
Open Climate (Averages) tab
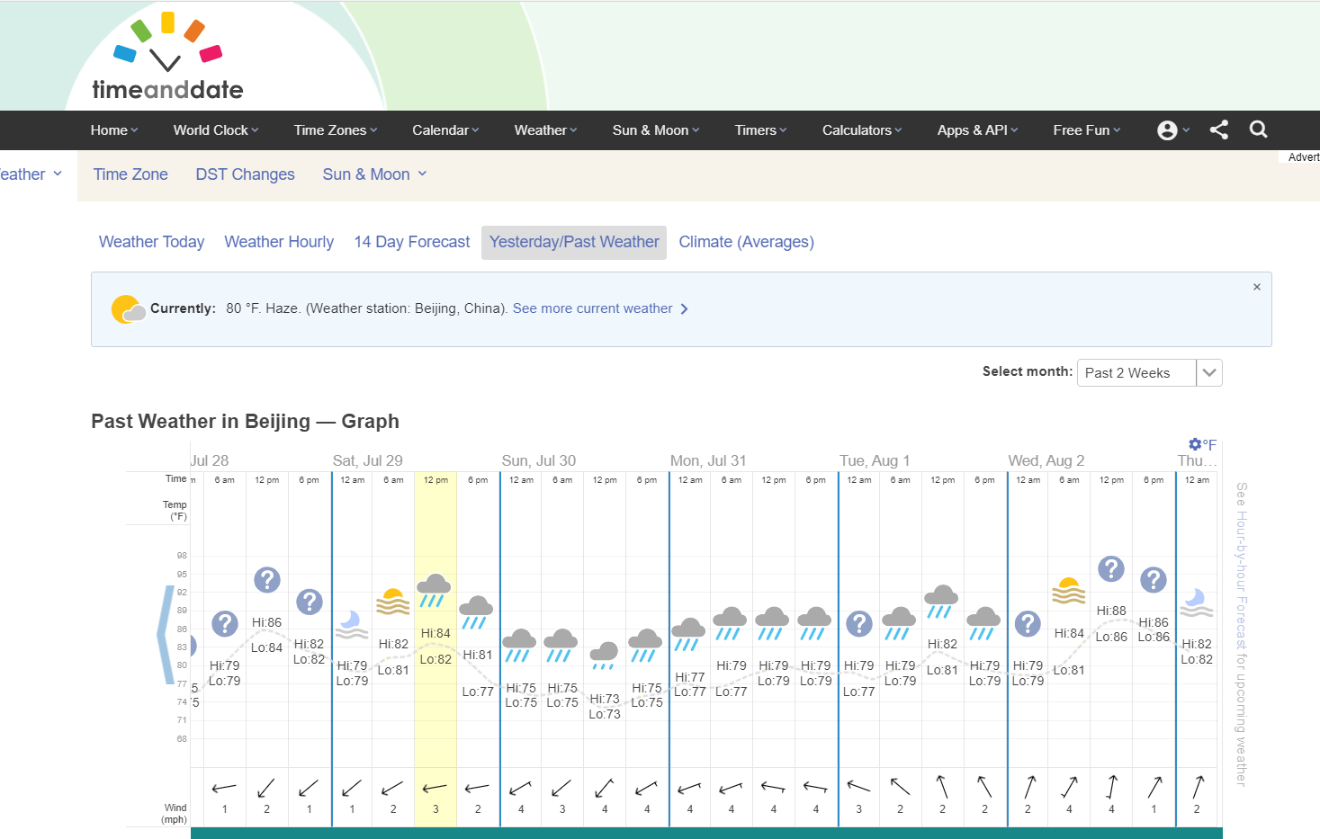coord(746,242)
